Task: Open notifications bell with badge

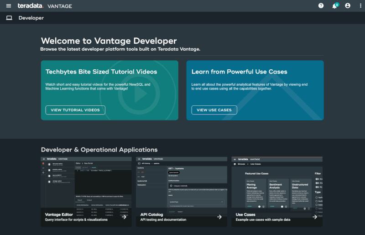Action: coord(335,6)
